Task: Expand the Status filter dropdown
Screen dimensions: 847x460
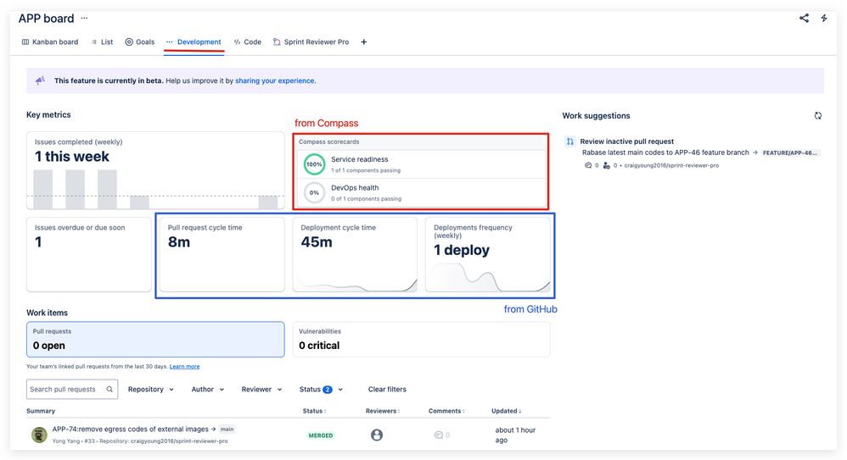Action: [321, 390]
